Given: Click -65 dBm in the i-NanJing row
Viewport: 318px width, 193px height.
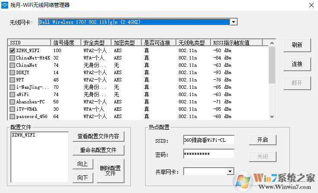Looking at the screenshot, I should [222, 87].
